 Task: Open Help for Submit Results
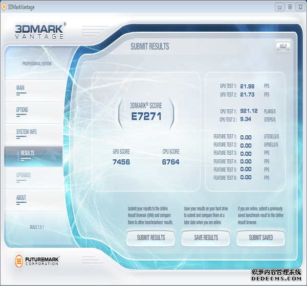click(283, 46)
